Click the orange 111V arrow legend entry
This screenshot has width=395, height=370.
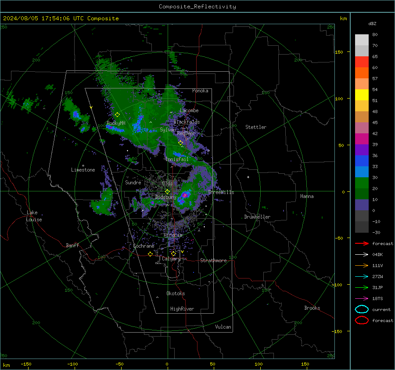point(362,265)
